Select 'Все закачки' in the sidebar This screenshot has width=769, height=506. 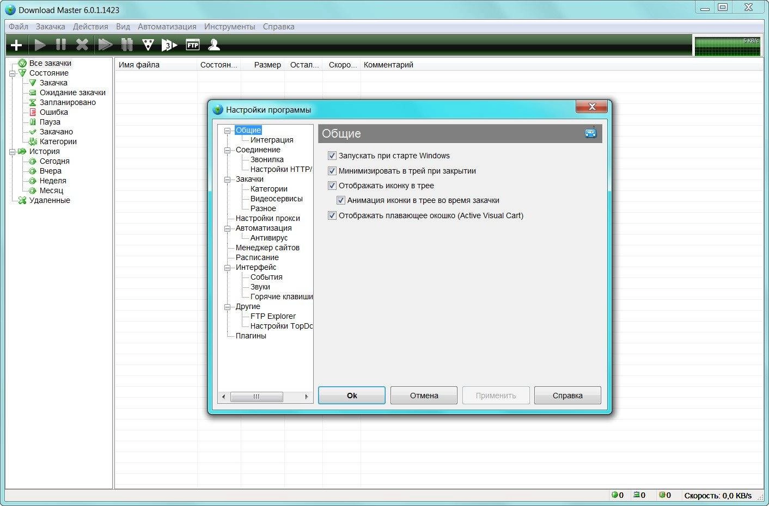click(x=50, y=63)
